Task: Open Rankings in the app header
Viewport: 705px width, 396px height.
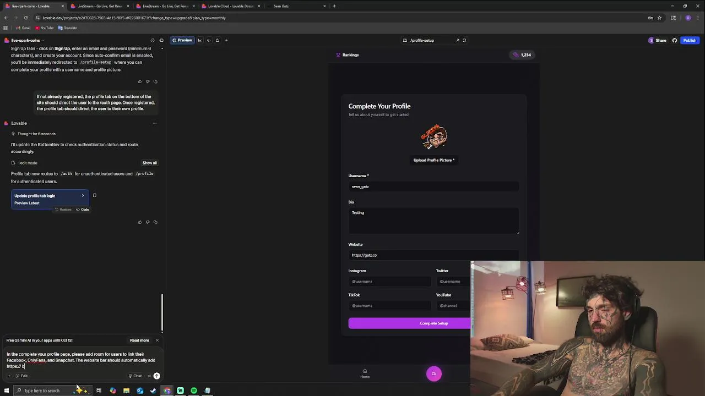Action: click(x=348, y=55)
